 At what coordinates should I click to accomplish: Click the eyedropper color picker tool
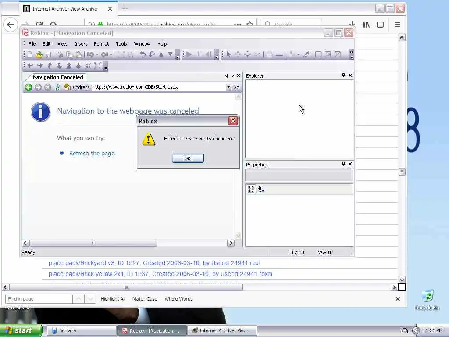(x=306, y=54)
